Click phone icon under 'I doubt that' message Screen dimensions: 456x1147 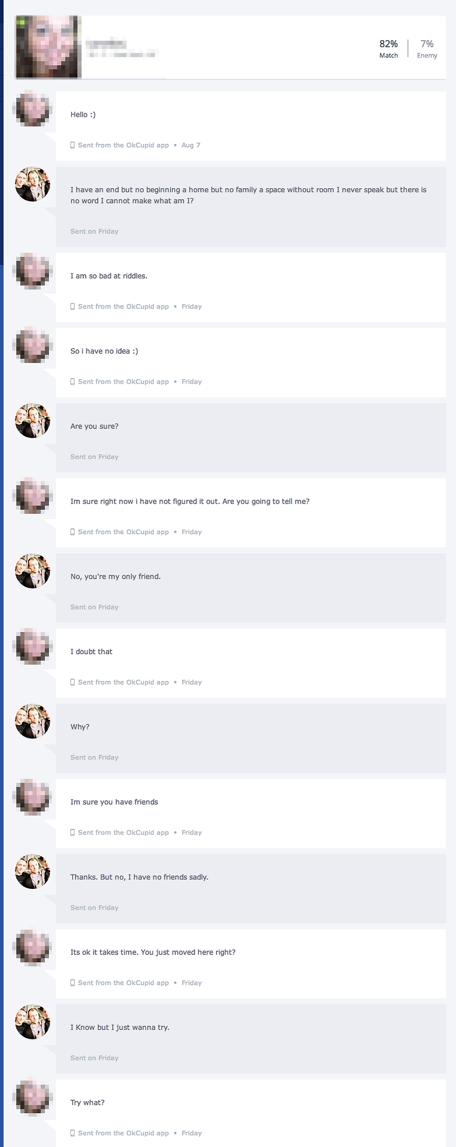tap(73, 682)
